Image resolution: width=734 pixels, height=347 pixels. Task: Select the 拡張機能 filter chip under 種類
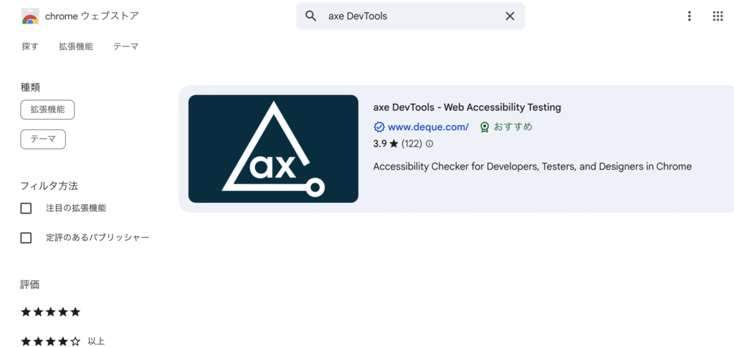48,109
